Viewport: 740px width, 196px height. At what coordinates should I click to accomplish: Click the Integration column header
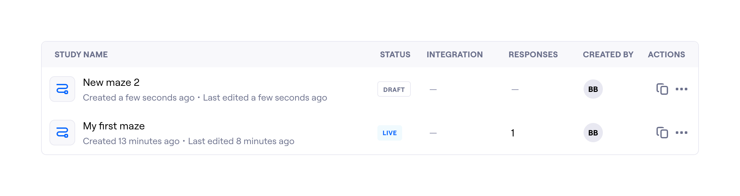click(454, 54)
